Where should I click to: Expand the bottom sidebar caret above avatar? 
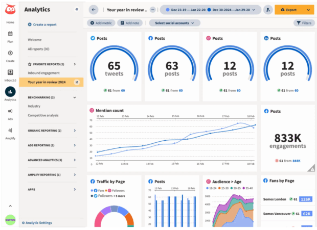(x=10, y=206)
